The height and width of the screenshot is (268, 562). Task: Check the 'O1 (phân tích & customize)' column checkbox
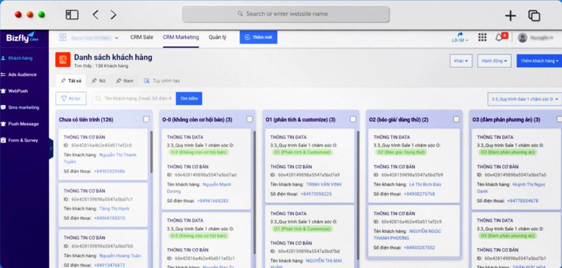[x=353, y=119]
